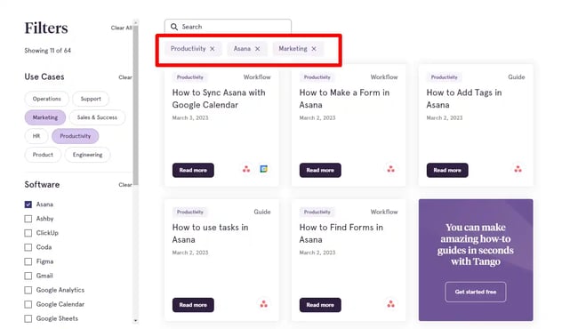Uncheck the Asana software checkbox
The width and height of the screenshot is (578, 329).
click(28, 205)
